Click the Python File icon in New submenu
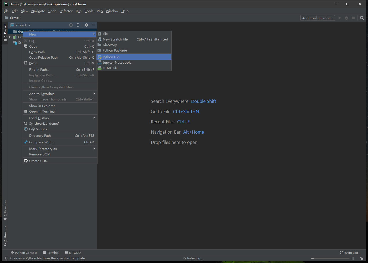The width and height of the screenshot is (368, 263). (x=100, y=57)
